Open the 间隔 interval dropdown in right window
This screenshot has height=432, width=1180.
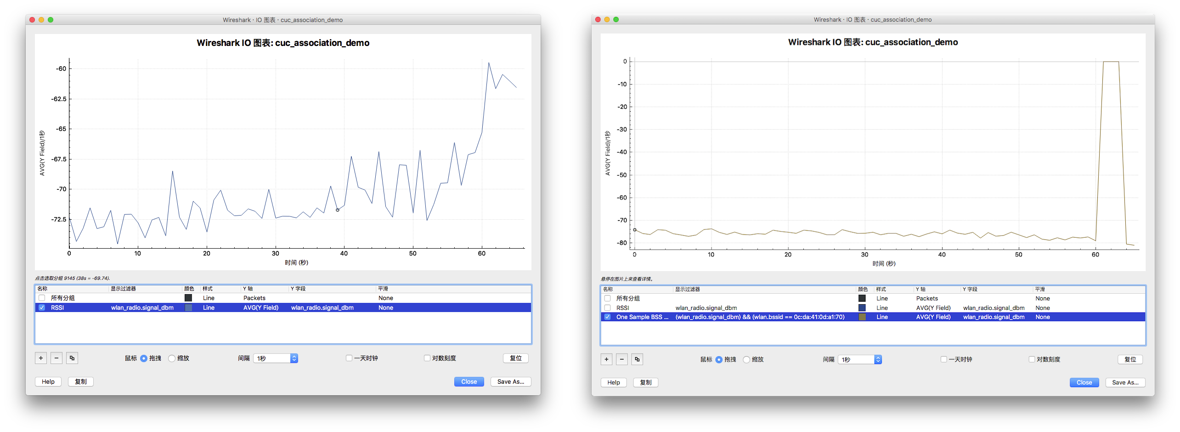coord(859,360)
